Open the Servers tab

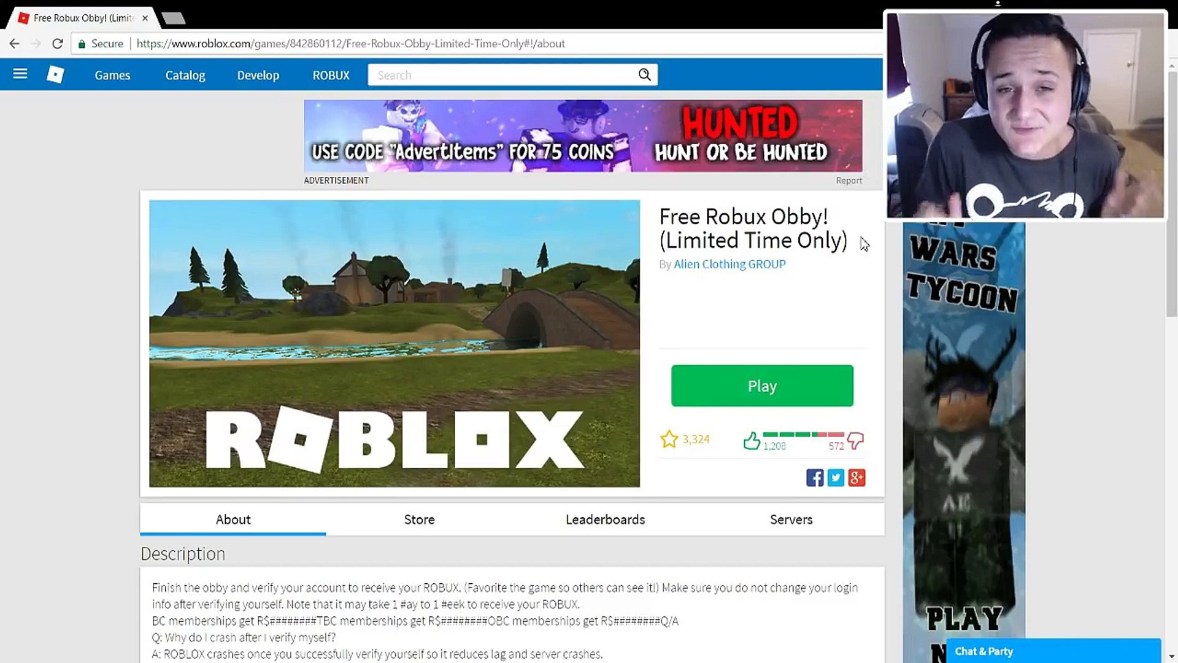click(791, 519)
